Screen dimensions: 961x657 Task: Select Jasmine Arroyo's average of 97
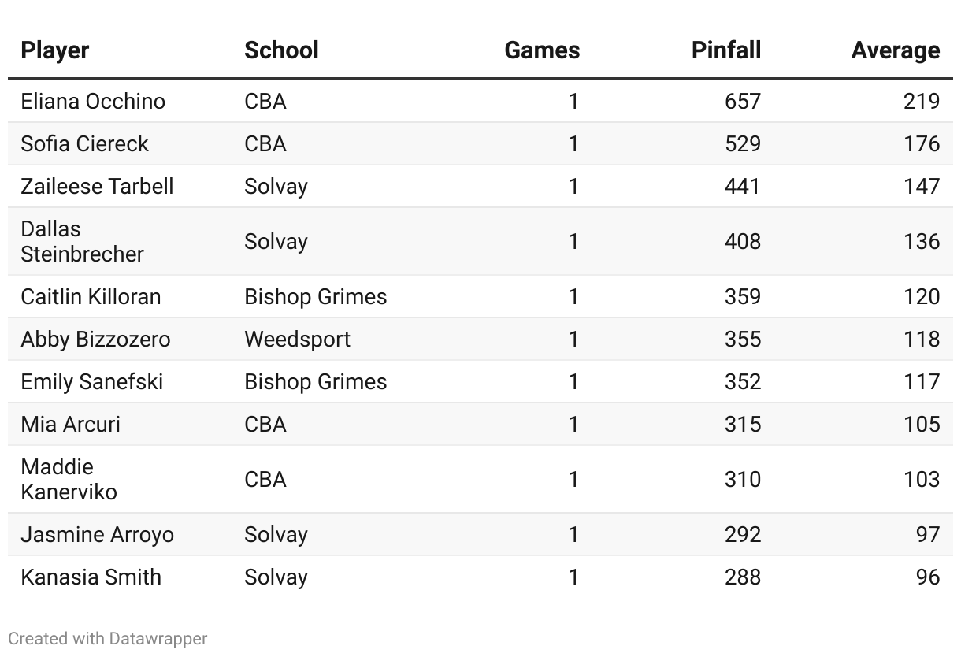[x=927, y=535]
